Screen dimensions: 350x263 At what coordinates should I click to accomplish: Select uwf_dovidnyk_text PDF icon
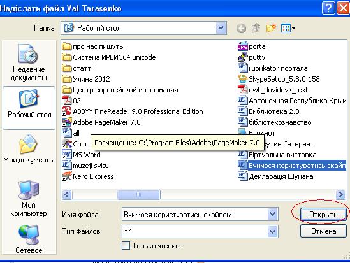(243, 90)
